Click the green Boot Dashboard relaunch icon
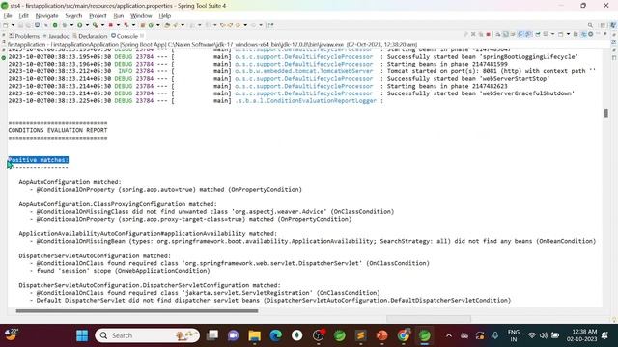 click(55, 25)
